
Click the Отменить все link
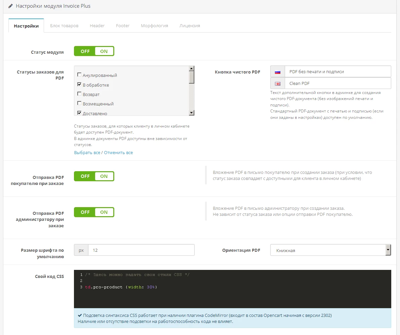tap(118, 153)
